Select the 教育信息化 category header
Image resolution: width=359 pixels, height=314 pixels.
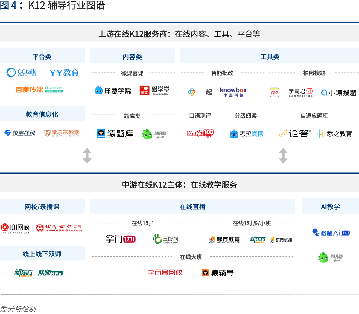[x=42, y=114]
